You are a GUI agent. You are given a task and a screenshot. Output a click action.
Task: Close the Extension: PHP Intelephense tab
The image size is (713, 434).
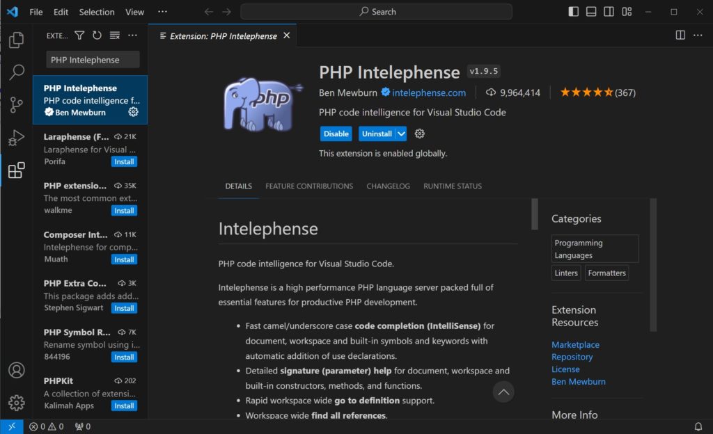(x=286, y=35)
